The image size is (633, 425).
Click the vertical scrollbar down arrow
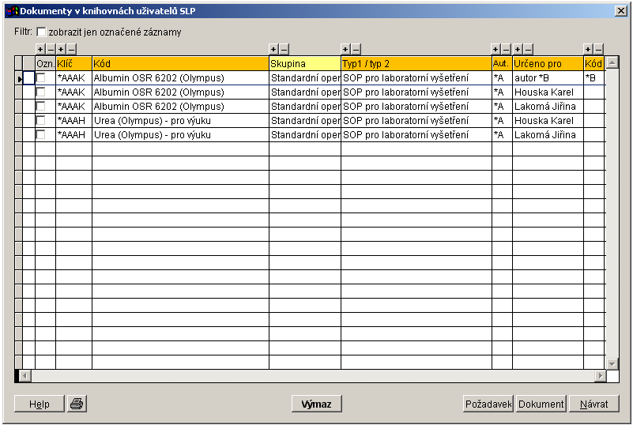coord(612,363)
